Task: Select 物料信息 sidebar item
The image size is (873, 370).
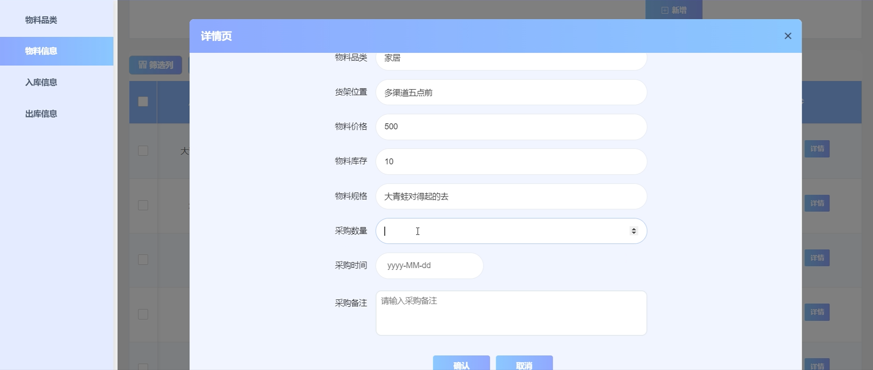Action: pyautogui.click(x=41, y=51)
